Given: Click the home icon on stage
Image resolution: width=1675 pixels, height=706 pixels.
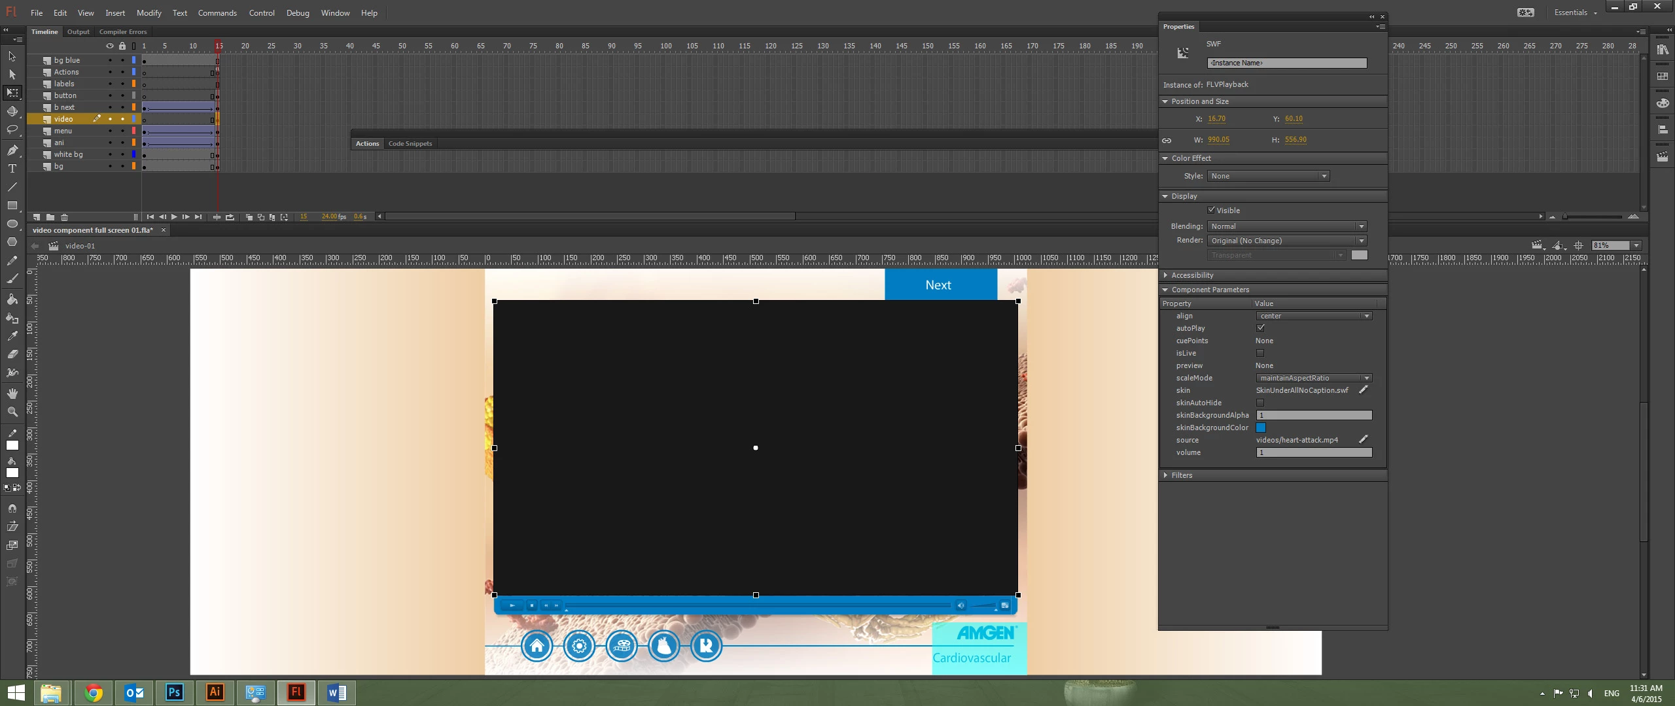Looking at the screenshot, I should tap(537, 646).
